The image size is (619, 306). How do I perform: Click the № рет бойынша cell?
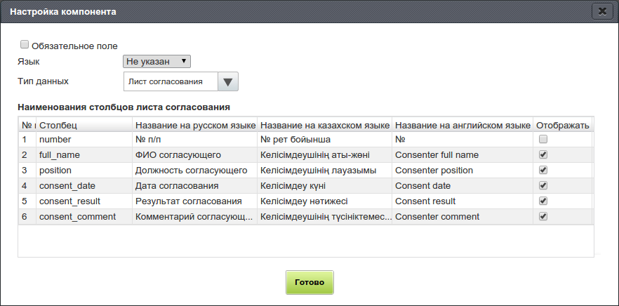(324, 140)
